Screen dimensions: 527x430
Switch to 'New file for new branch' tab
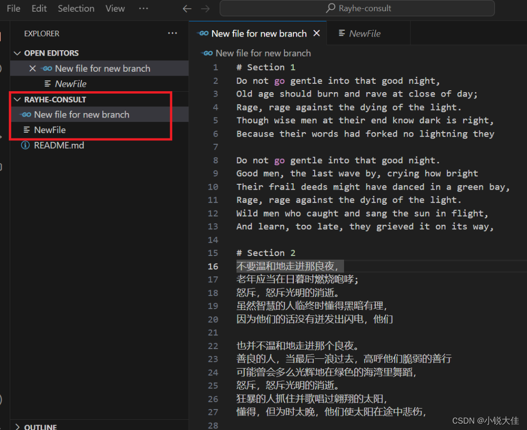(x=258, y=34)
